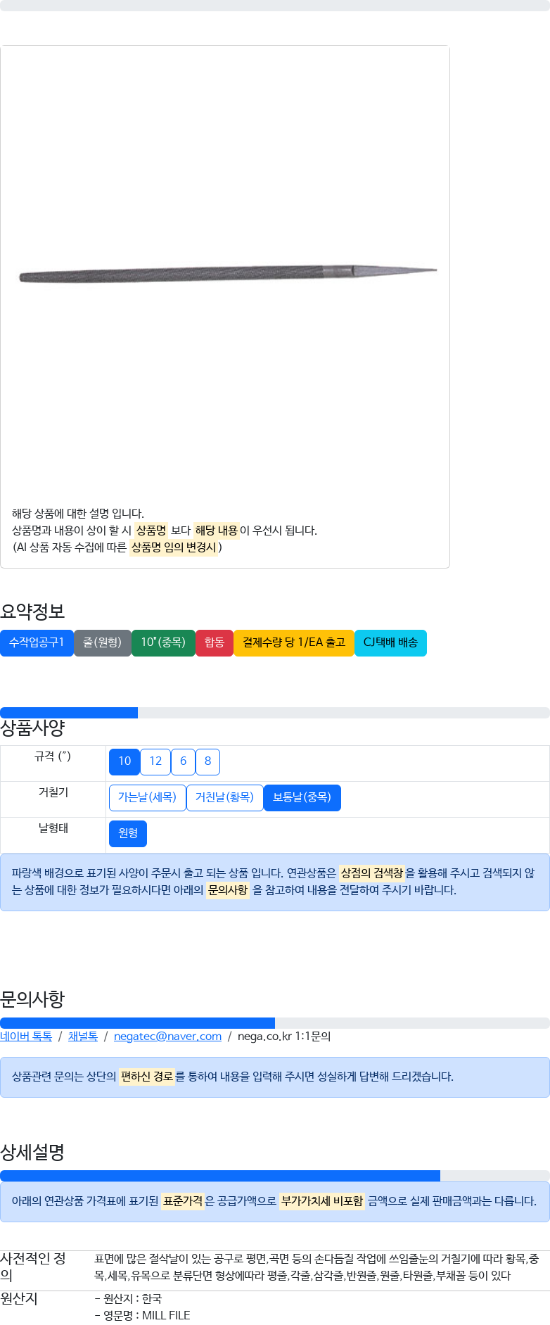The height and width of the screenshot is (1325, 550).
Task: Open the 네이버 톡톡 inquiry link
Action: click(x=26, y=1036)
